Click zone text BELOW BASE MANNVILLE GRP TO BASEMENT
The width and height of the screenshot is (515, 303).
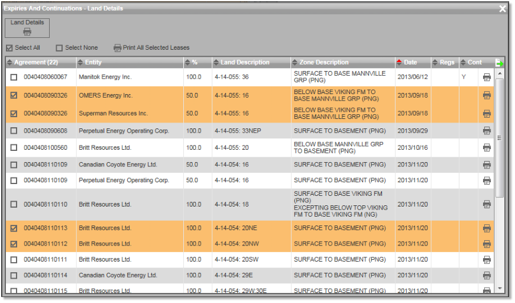(339, 147)
